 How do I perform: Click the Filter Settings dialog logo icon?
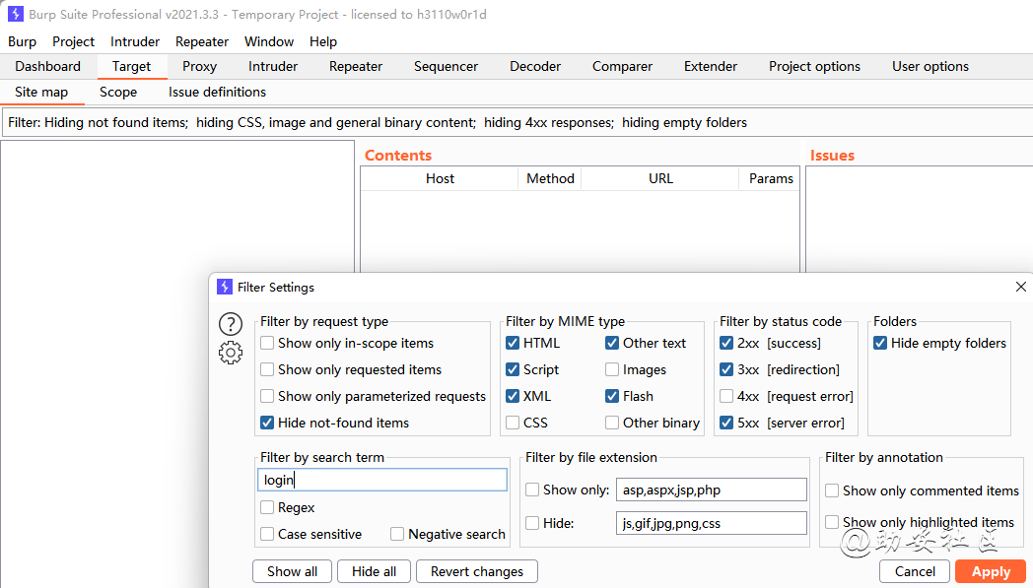tap(225, 287)
